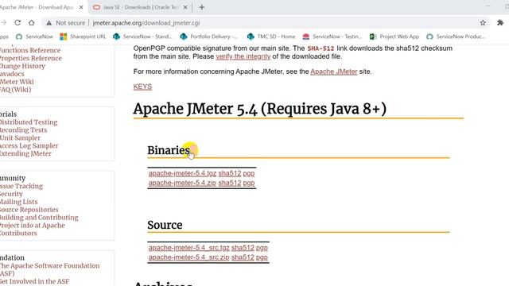This screenshot has height=286, width=509.
Task: Open Get Involved in the ASF link
Action: (34, 281)
